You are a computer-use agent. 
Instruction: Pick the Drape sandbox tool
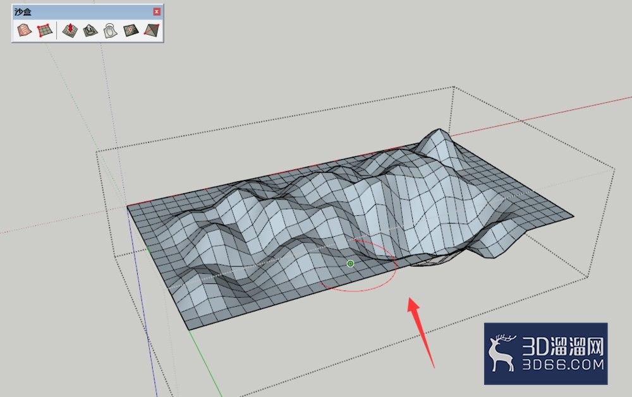pyautogui.click(x=110, y=30)
